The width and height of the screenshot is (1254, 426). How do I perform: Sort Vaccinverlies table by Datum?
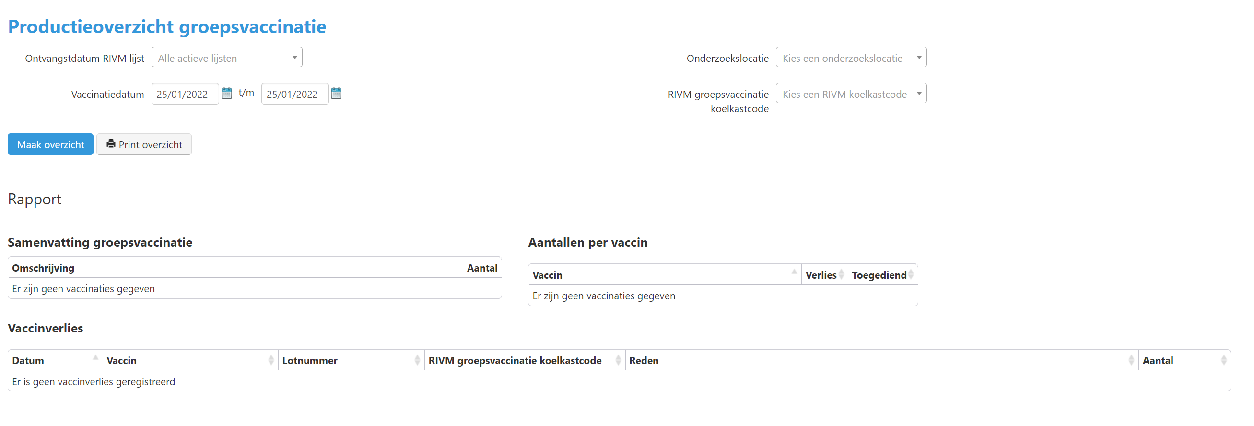click(55, 360)
